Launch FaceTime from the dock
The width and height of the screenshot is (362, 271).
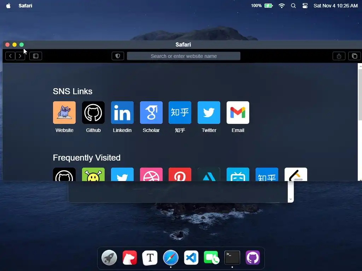point(211,258)
